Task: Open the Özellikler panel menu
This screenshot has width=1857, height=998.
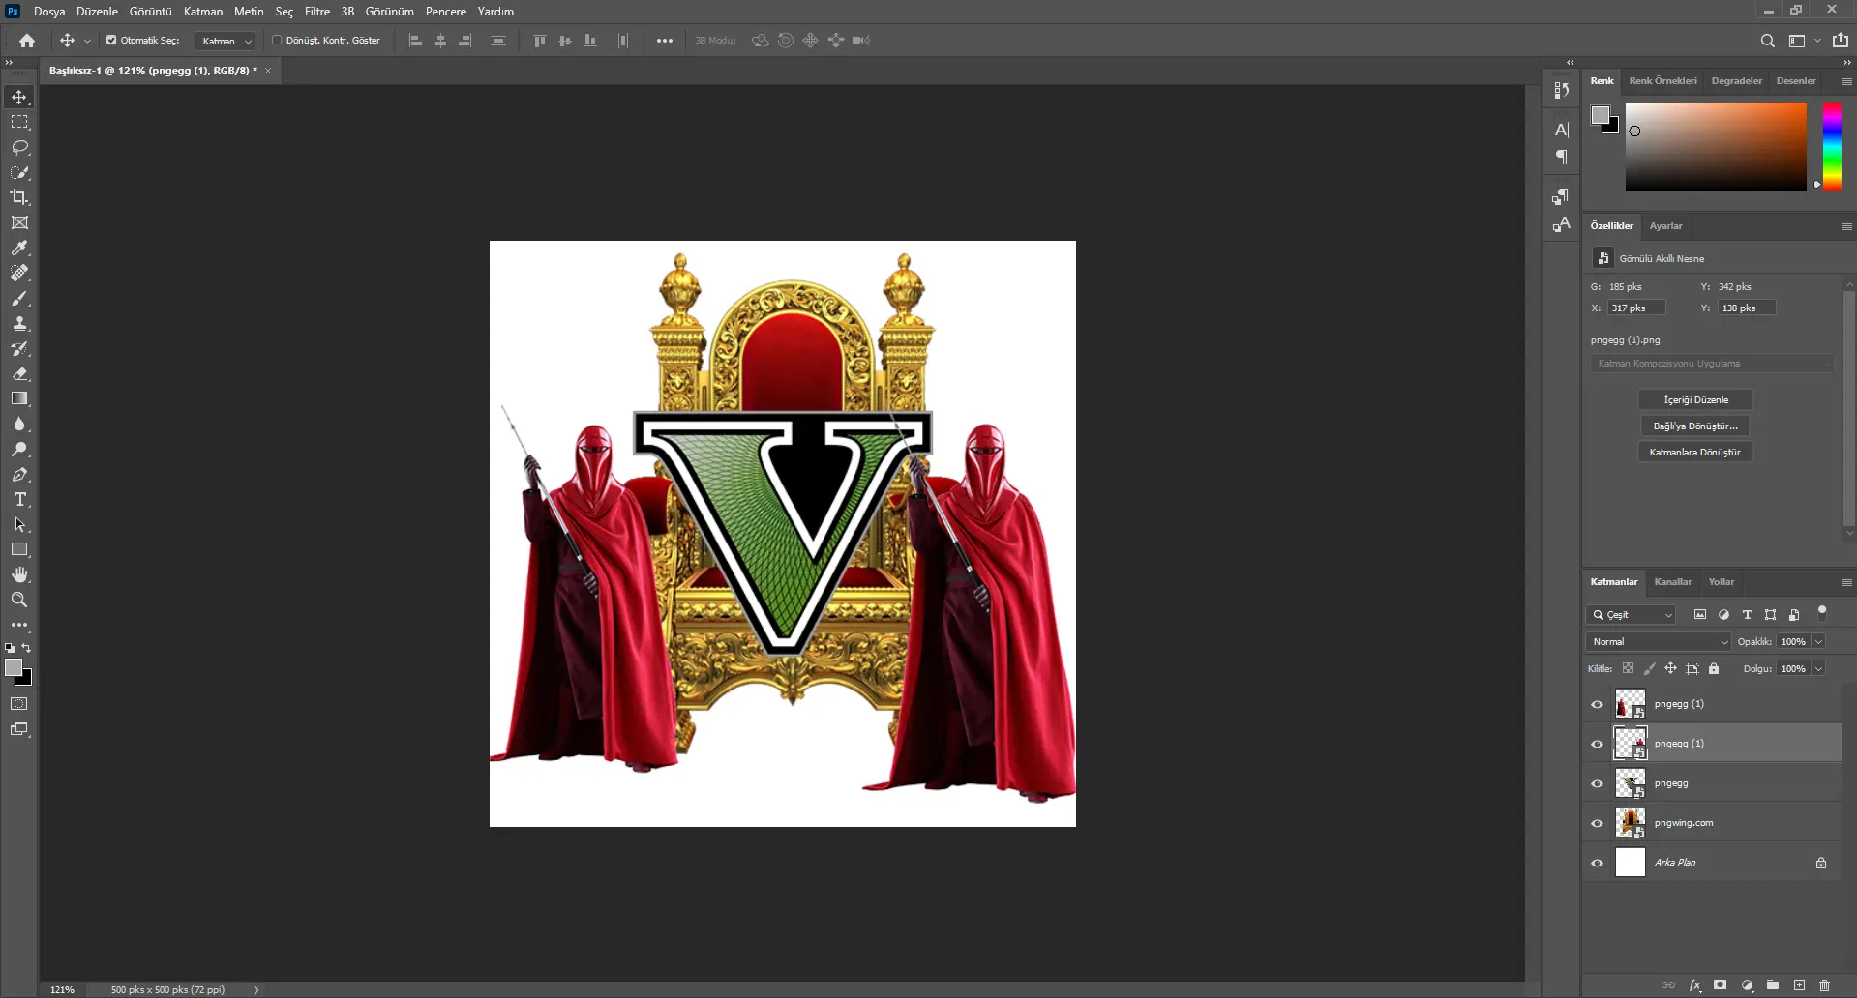Action: tap(1846, 226)
